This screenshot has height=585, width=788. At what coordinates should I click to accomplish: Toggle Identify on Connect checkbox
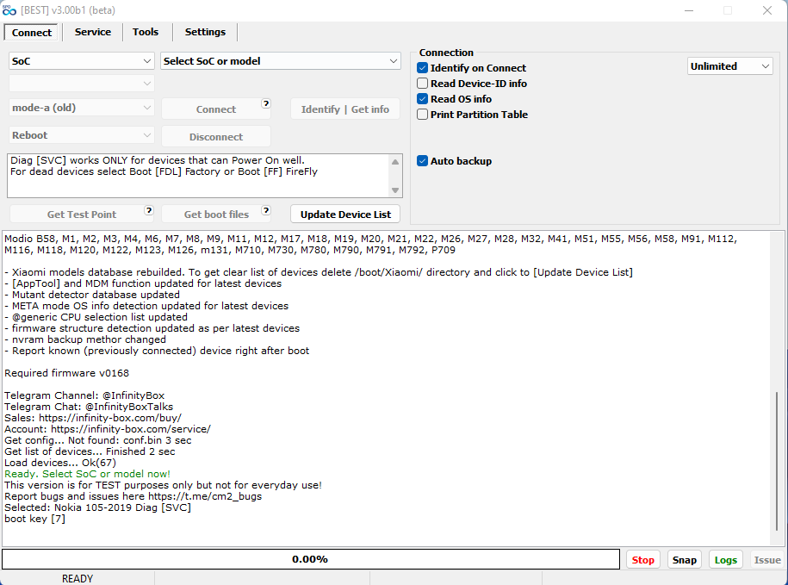[423, 68]
